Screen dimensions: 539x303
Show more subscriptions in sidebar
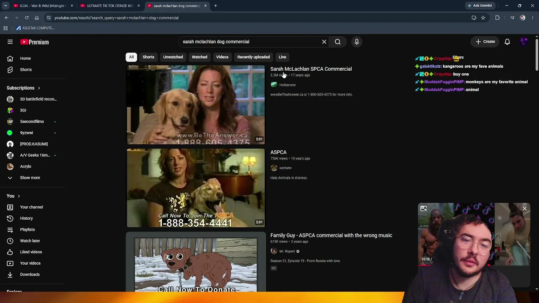30,178
